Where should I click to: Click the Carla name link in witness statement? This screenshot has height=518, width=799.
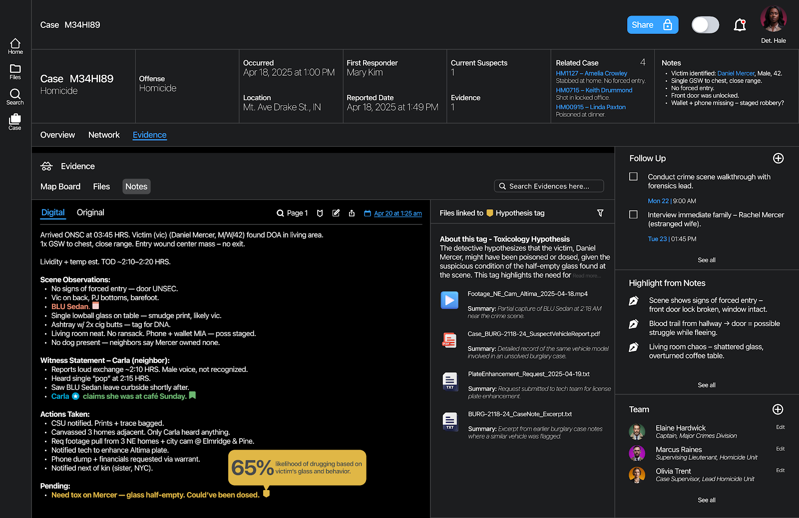pos(60,396)
